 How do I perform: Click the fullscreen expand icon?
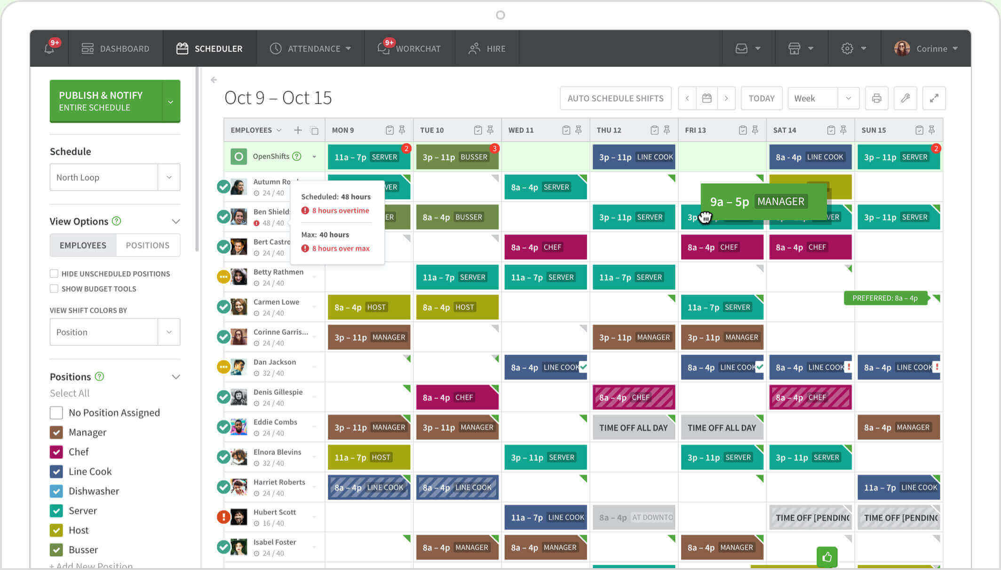click(934, 98)
